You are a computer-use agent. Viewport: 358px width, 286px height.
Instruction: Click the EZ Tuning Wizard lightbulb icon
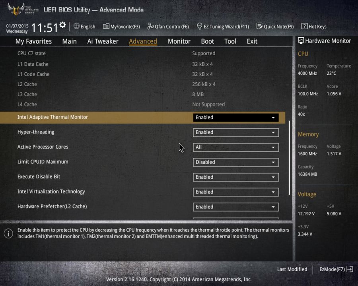coord(199,26)
